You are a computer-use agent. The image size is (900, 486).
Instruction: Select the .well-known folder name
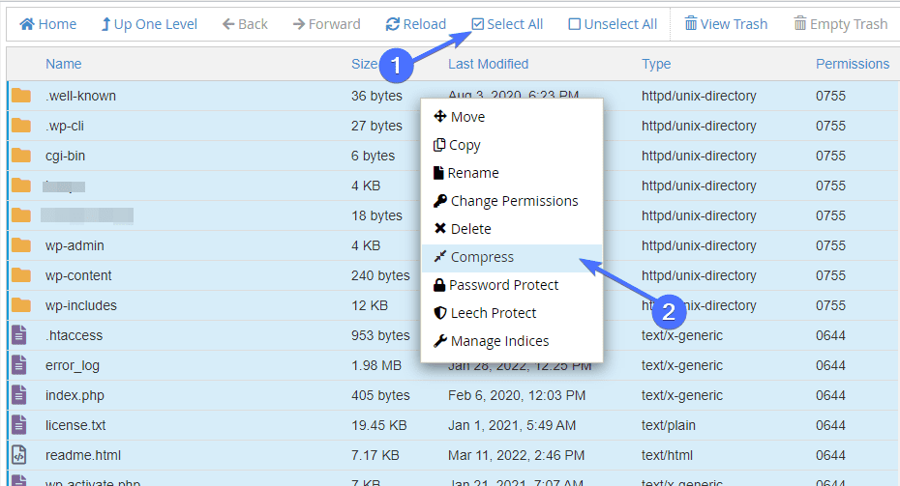(x=80, y=96)
